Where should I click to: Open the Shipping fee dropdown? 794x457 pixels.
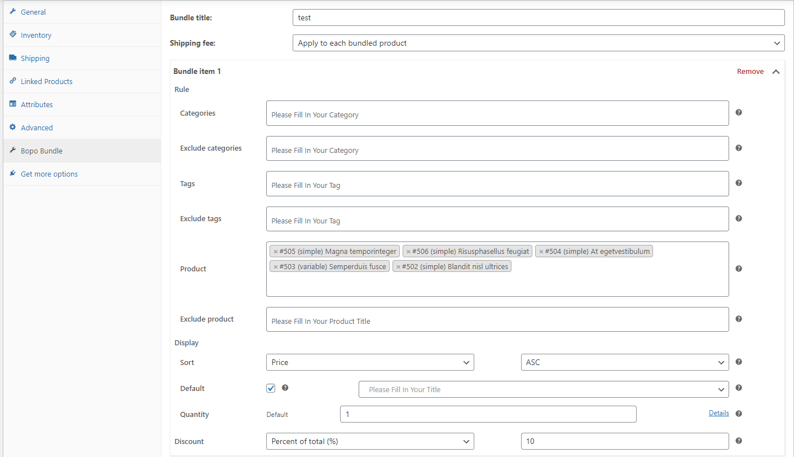[539, 43]
